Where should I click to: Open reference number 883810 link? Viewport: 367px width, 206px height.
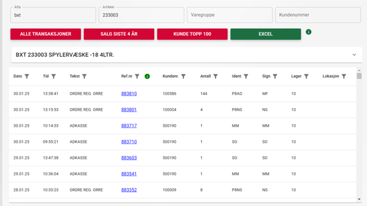129,94
